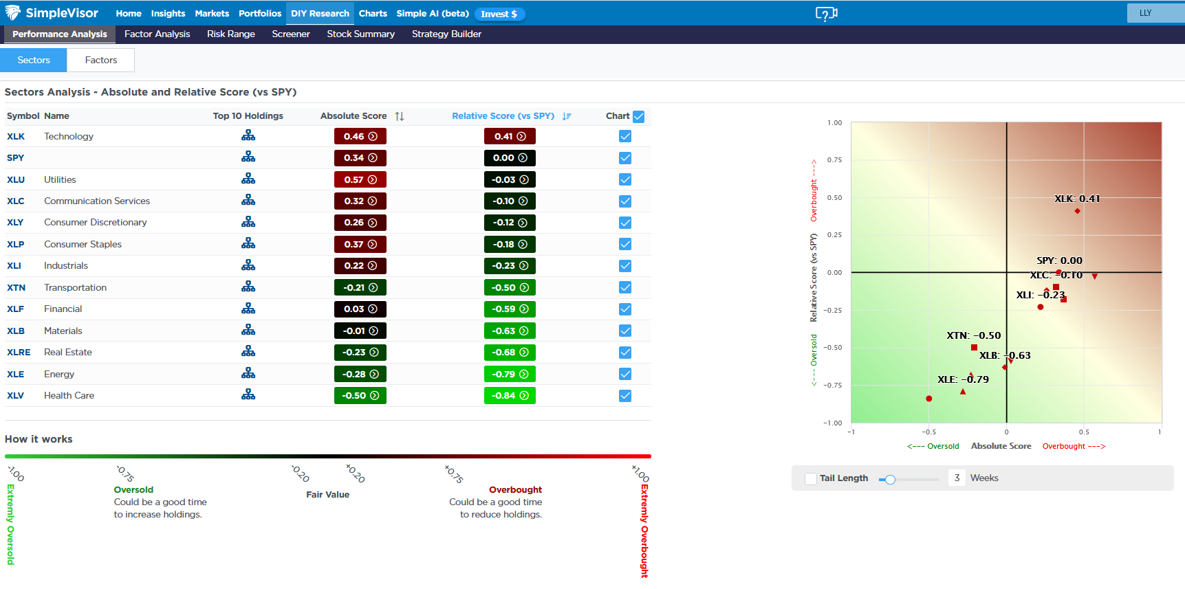Open the XLRE symbol link
This screenshot has width=1185, height=589.
pos(19,352)
